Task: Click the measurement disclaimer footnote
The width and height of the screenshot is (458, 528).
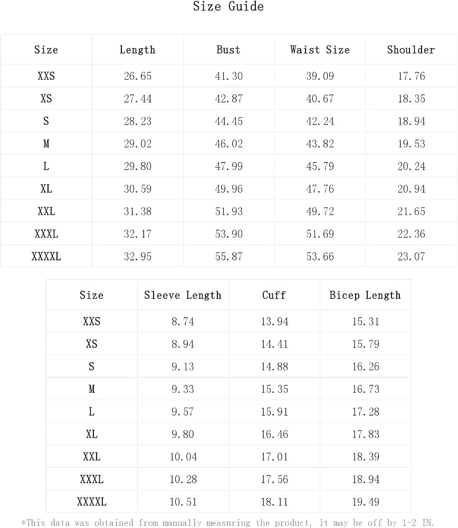Action: coord(227,523)
